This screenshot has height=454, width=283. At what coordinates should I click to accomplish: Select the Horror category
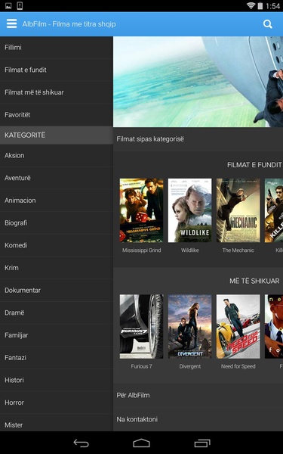[x=57, y=403]
